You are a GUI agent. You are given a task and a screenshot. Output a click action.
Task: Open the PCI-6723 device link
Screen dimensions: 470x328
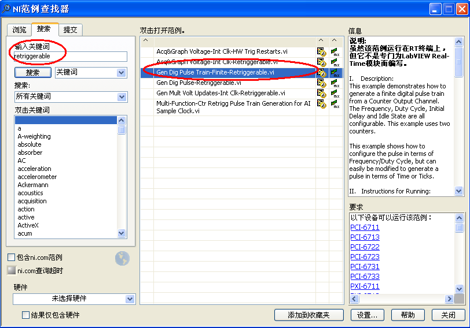365,257
